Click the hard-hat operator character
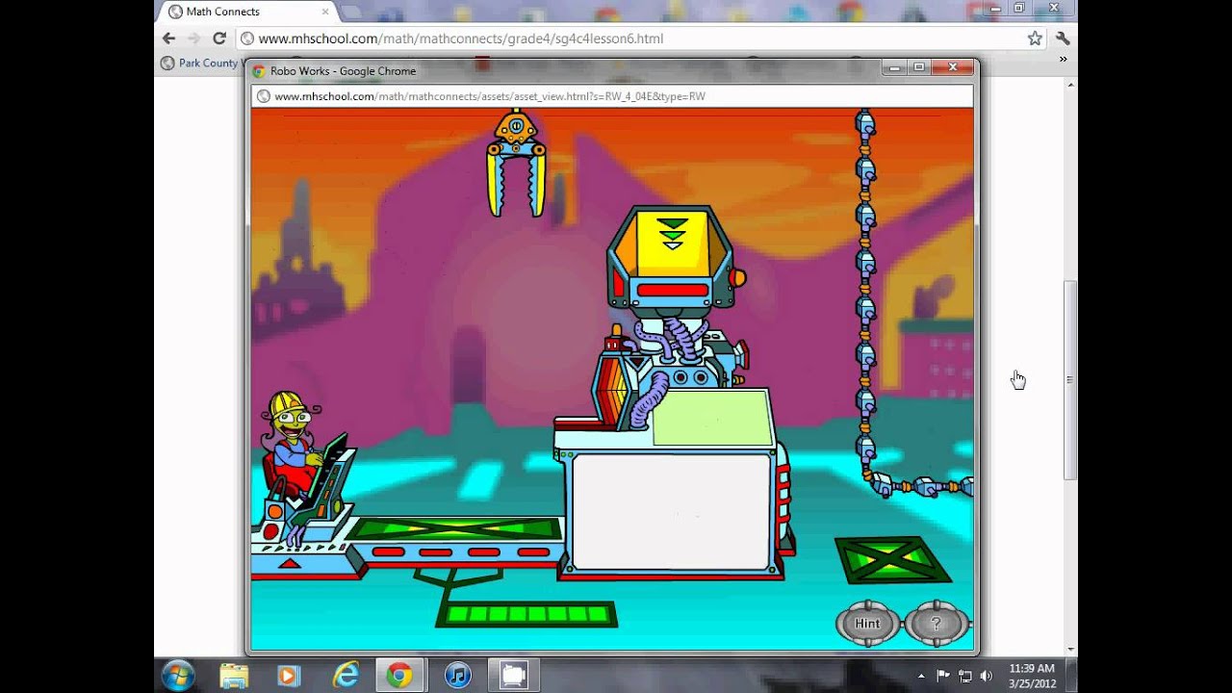1232x693 pixels. pos(292,443)
